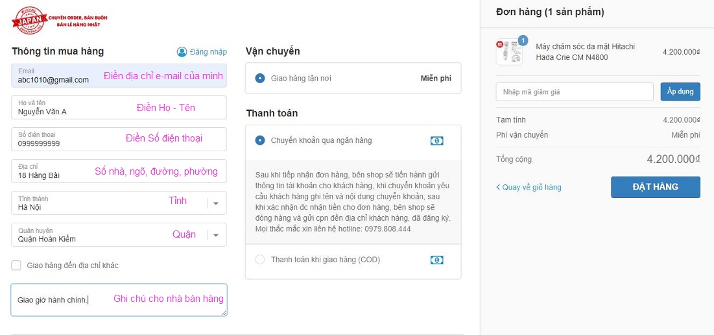Choose Thanh toán khi giao hàng (COD)

(260, 260)
